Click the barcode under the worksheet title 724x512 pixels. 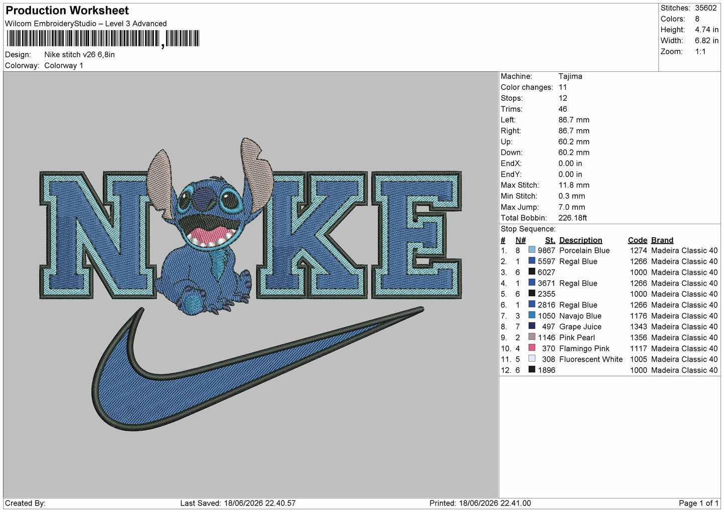103,39
